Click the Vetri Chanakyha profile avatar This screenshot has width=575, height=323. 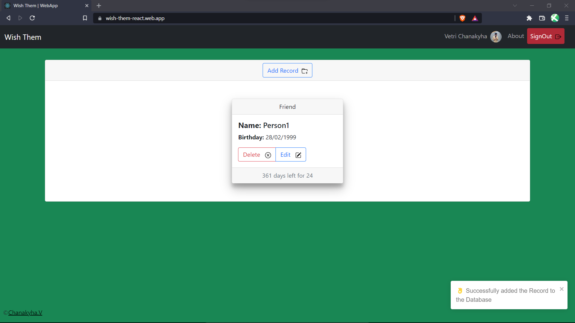point(496,36)
